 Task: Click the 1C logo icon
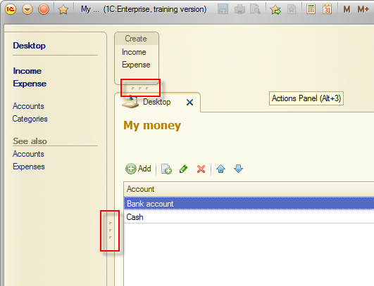pyautogui.click(x=11, y=9)
